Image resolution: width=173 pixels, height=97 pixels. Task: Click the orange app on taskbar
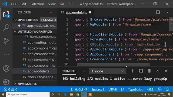(90, 95)
